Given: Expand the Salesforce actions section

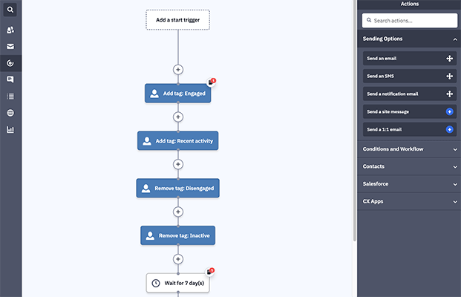Looking at the screenshot, I should click(x=454, y=183).
